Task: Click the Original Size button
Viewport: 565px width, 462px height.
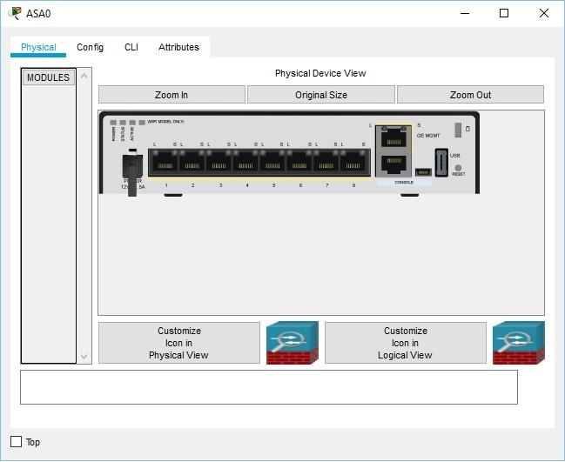Action: 321,95
